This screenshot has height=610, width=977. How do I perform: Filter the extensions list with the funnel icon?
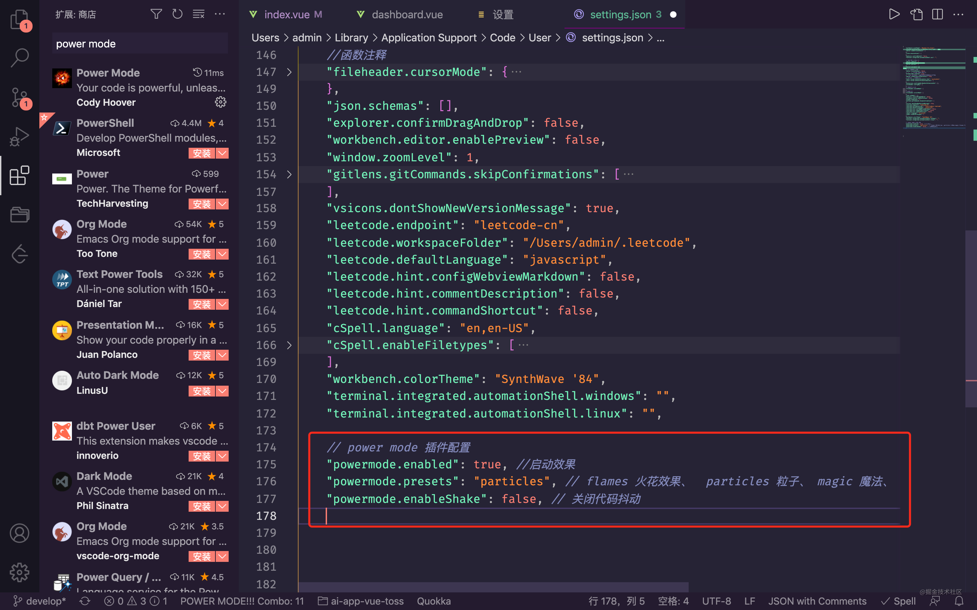[x=156, y=14]
